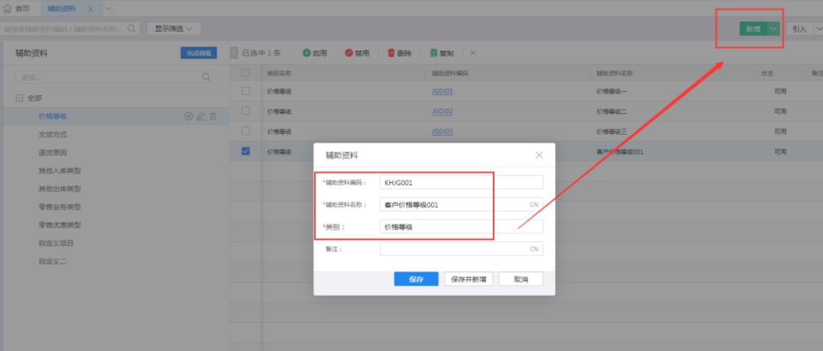Viewport: 823px width, 351px height.
Task: Select 价格等级 in the category tree
Action: coord(52,116)
